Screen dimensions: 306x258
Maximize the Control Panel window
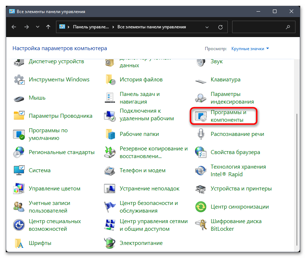(275, 11)
